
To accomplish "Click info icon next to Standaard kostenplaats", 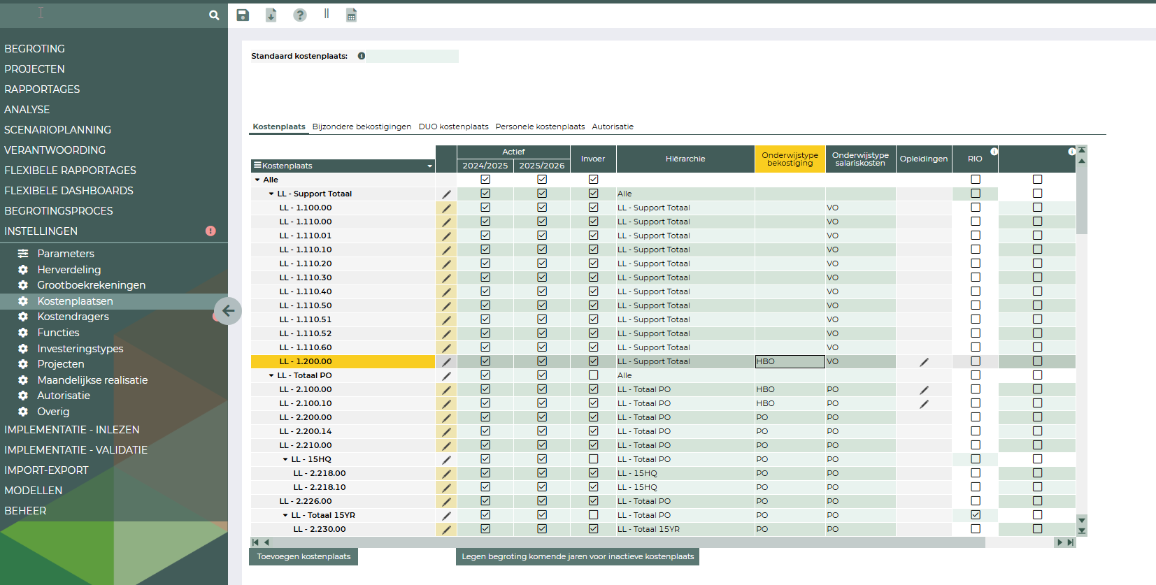I will (x=362, y=56).
